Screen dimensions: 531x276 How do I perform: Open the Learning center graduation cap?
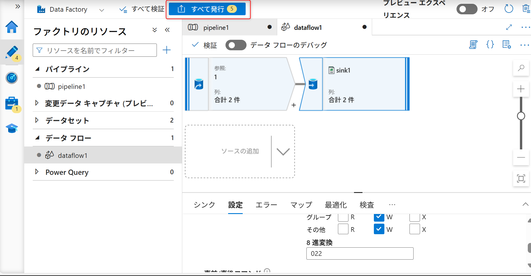(x=12, y=128)
